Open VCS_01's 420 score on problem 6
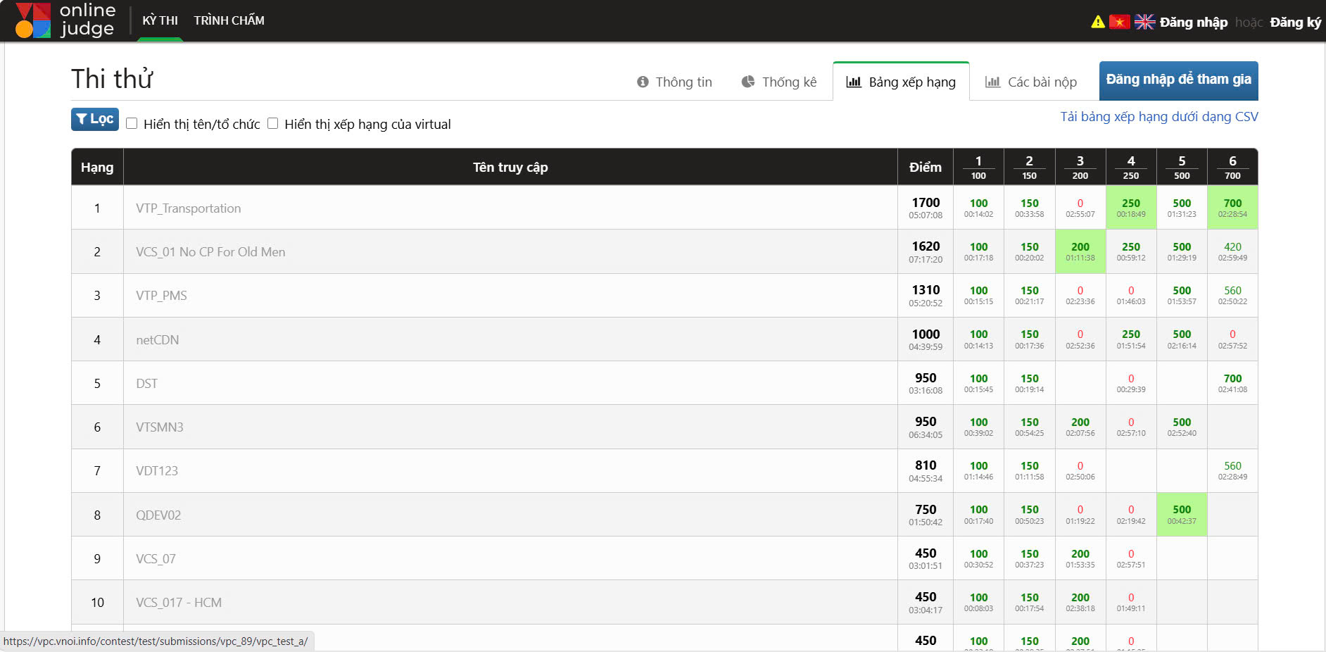This screenshot has width=1326, height=652. click(1232, 251)
